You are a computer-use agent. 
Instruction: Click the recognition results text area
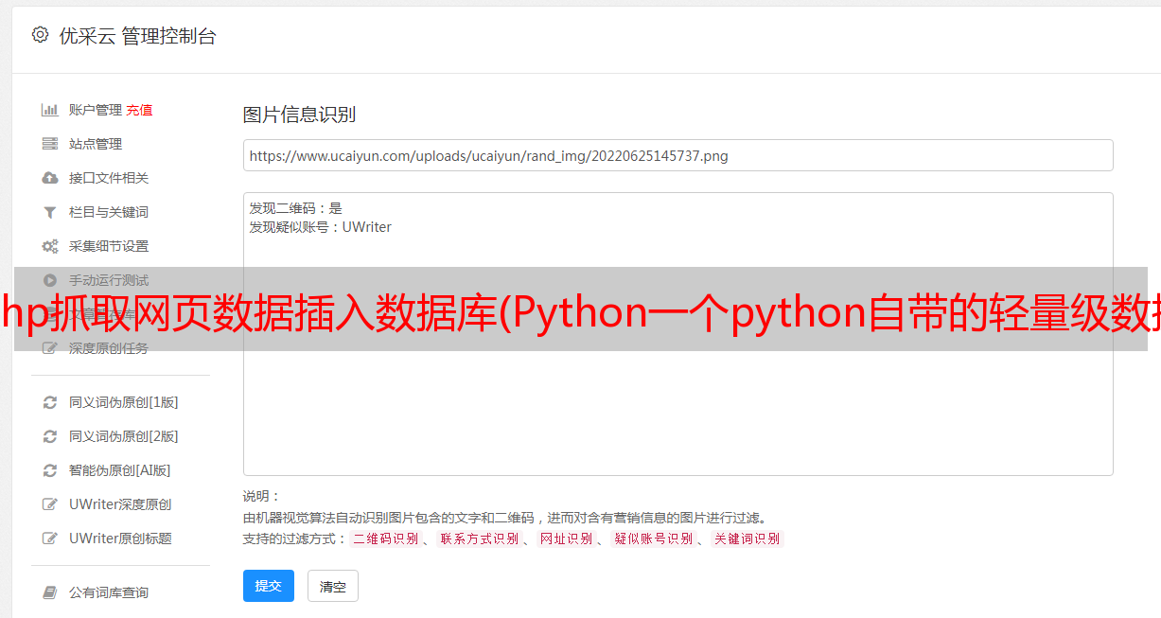(677, 333)
